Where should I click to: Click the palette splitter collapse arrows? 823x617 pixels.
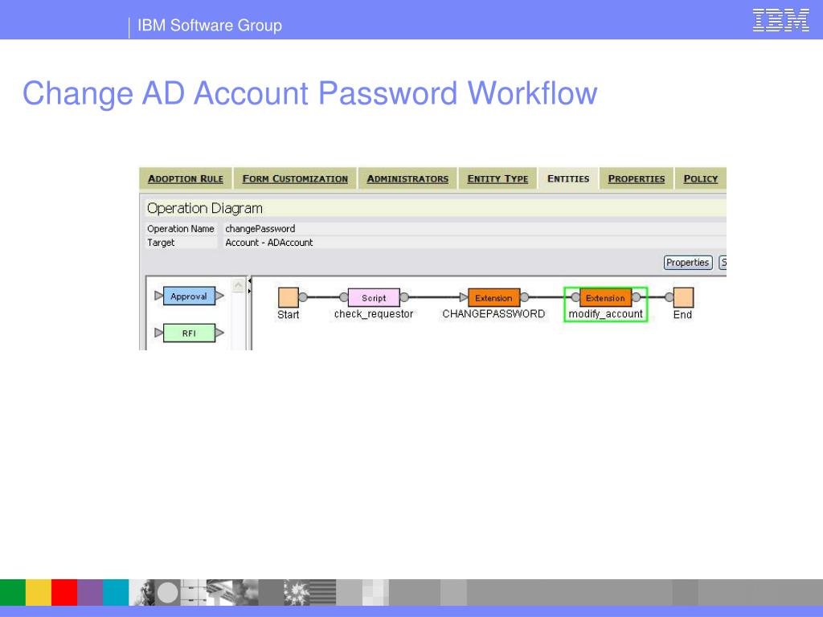[249, 286]
